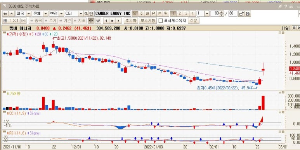Step chart forward with right arrow
This screenshot has width=300, height=150.
tap(118, 21)
